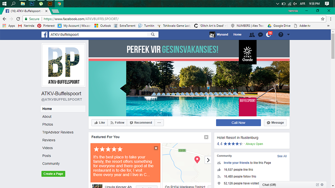
Task: Open Pinterest bookmark
Action: [x=46, y=26]
